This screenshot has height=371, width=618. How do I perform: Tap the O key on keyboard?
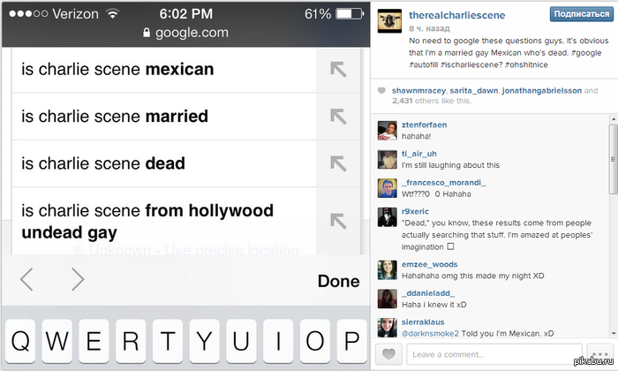[315, 342]
